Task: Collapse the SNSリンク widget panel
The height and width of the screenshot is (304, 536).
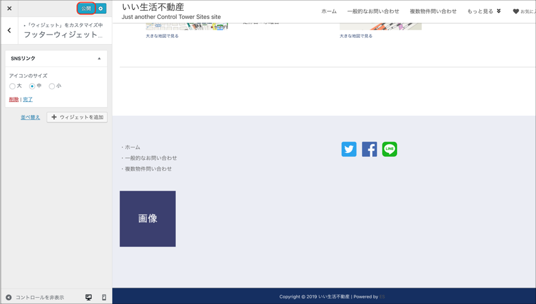Action: (x=99, y=59)
